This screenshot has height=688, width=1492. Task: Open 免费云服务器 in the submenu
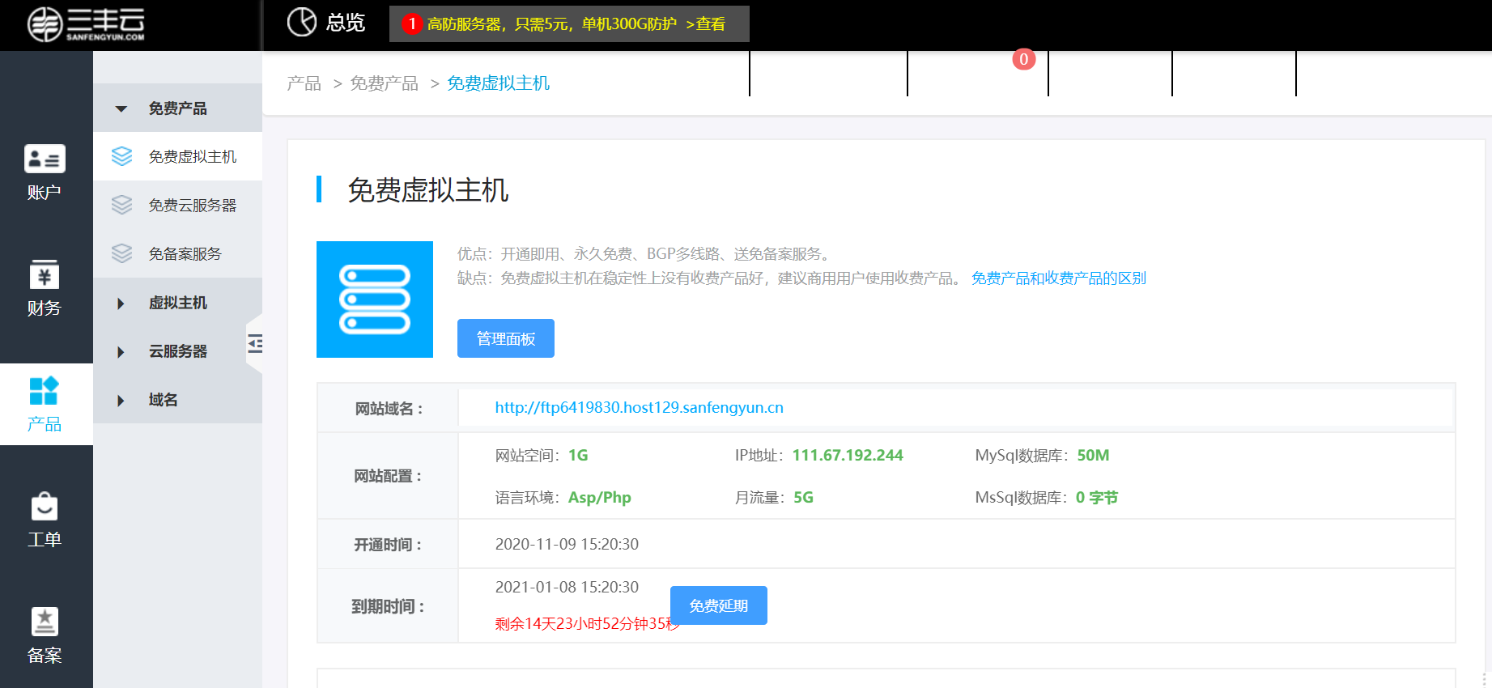tap(177, 205)
